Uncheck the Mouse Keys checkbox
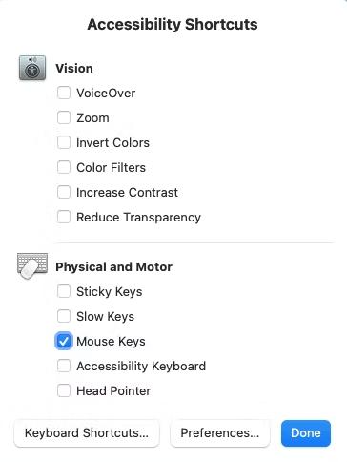Viewport: 347px width, 462px height. [x=64, y=341]
